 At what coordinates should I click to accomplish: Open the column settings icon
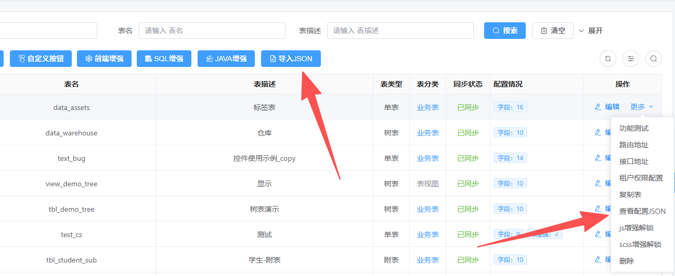pos(631,59)
